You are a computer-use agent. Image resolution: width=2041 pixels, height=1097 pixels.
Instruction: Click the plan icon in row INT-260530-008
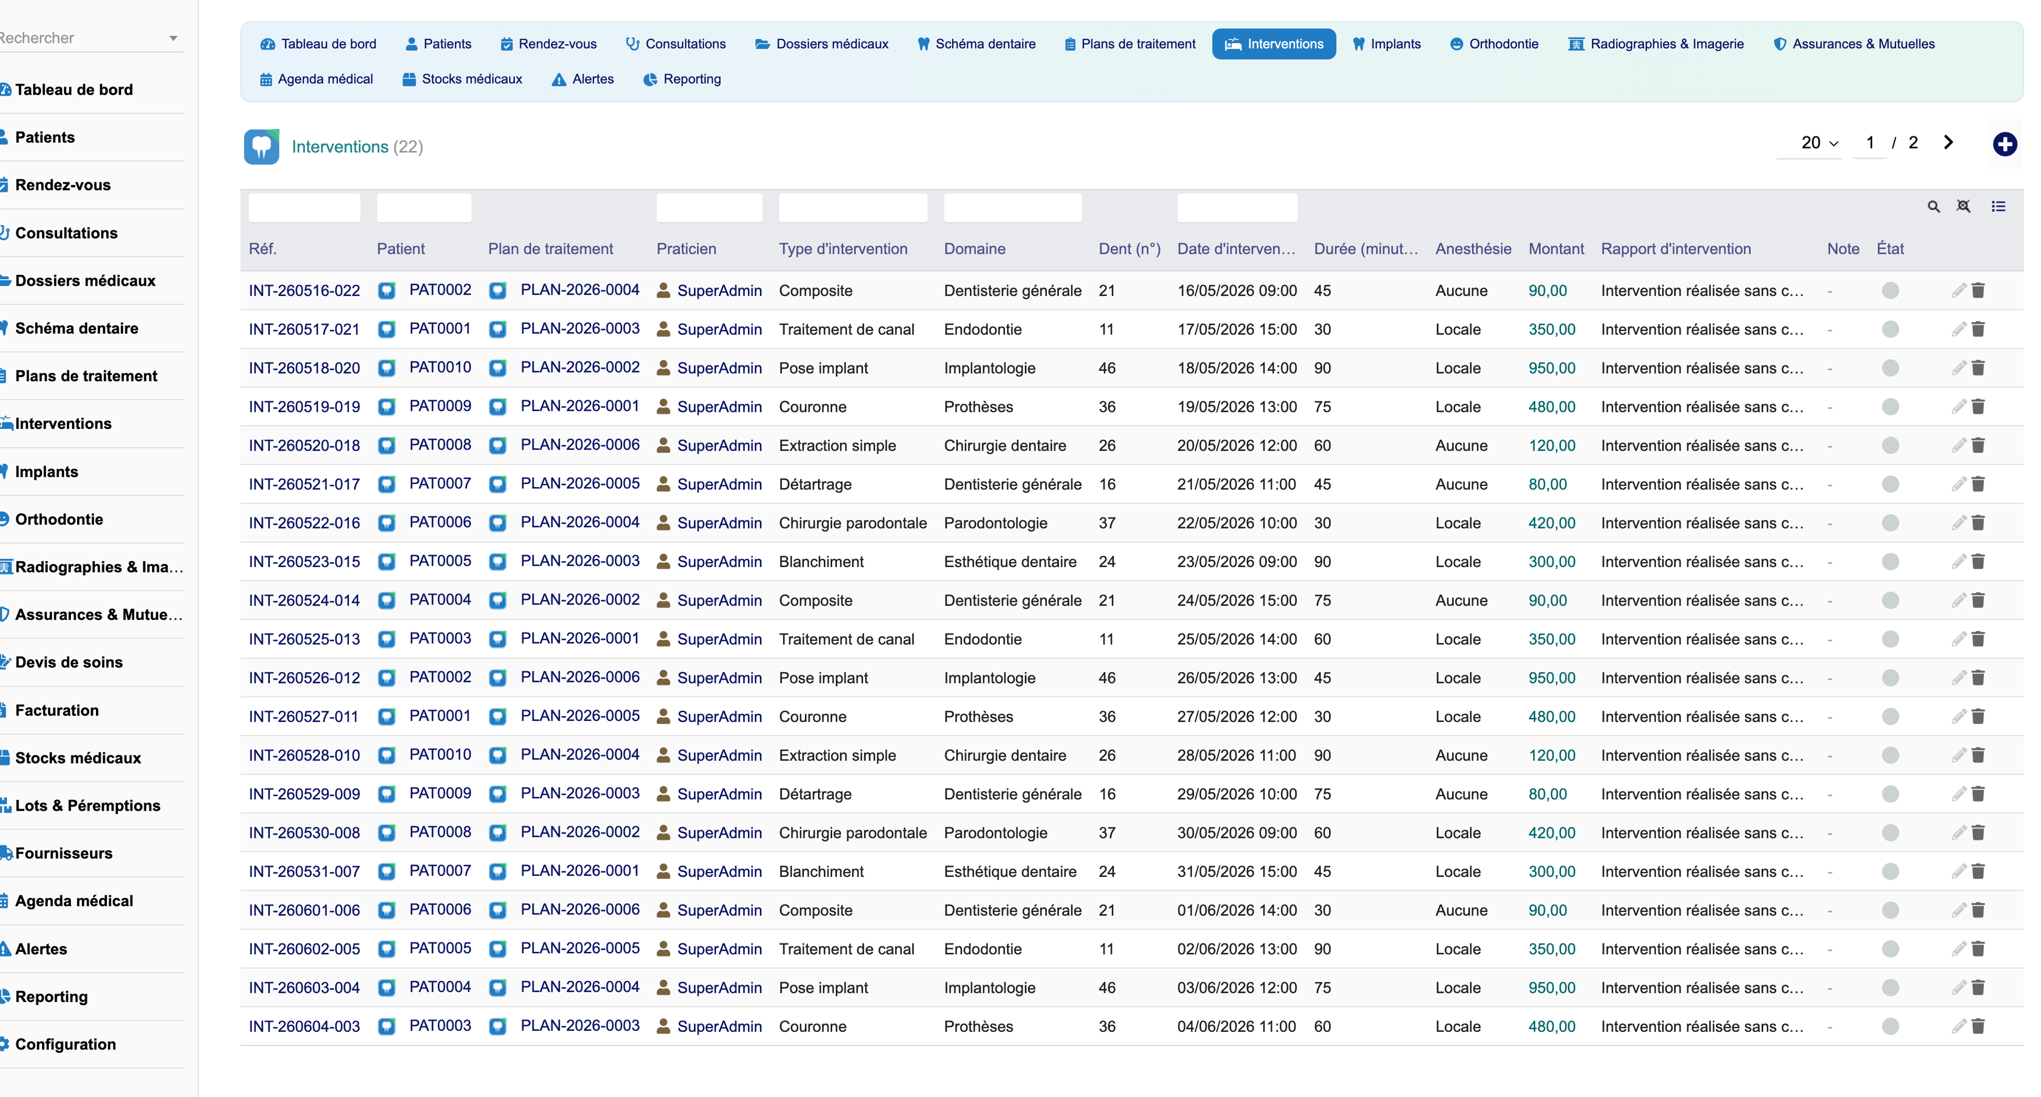click(497, 832)
